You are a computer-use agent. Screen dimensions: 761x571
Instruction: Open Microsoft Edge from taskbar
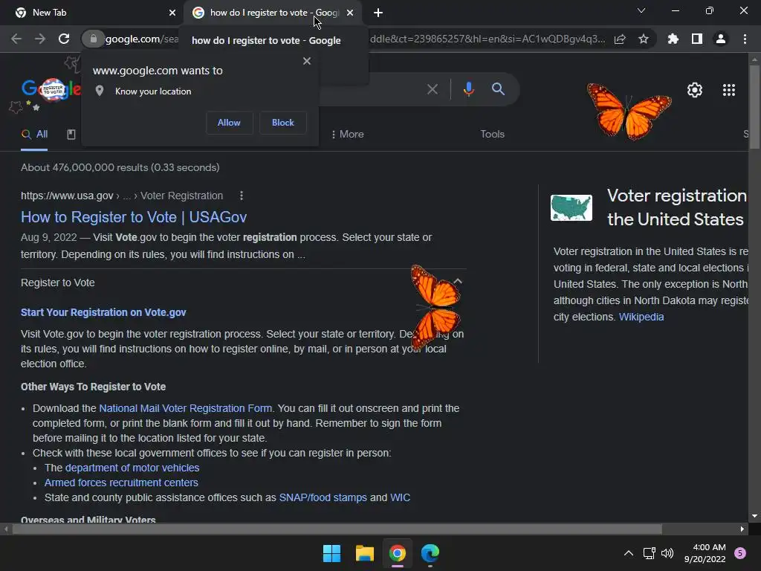click(x=430, y=553)
